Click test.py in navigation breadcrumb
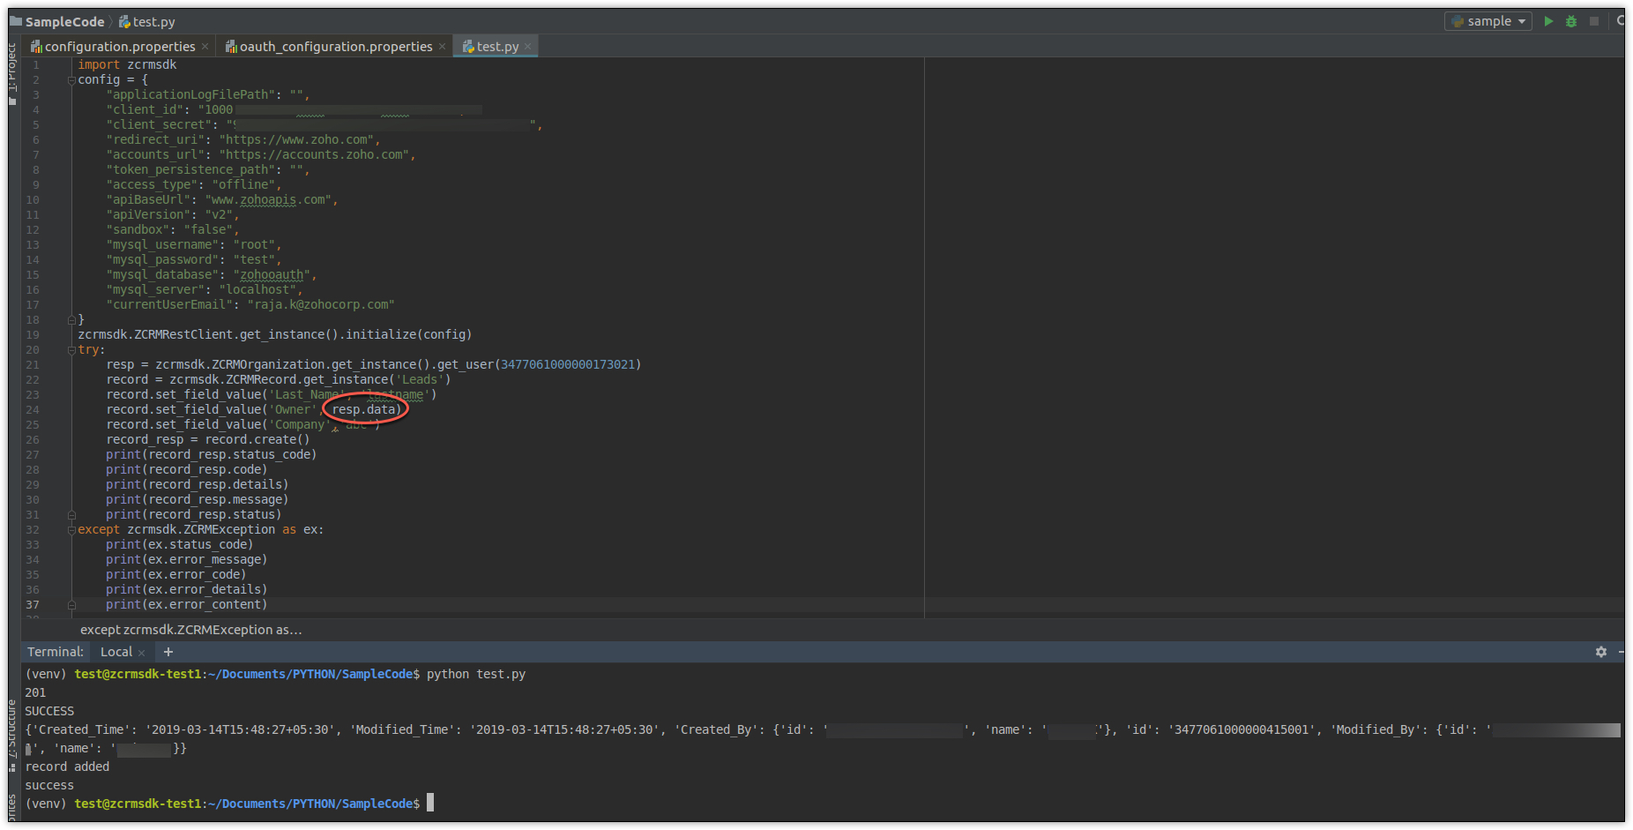The height and width of the screenshot is (830, 1633). click(x=147, y=21)
